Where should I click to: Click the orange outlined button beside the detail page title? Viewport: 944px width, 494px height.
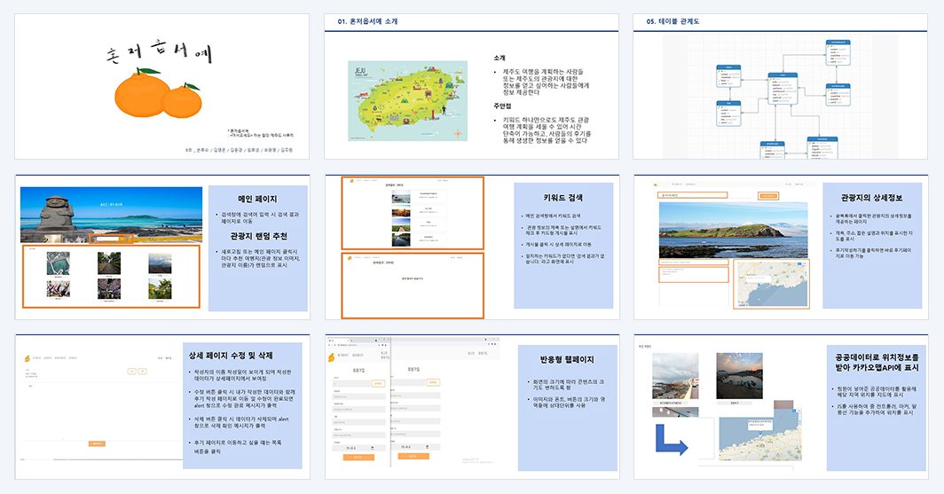(x=767, y=195)
